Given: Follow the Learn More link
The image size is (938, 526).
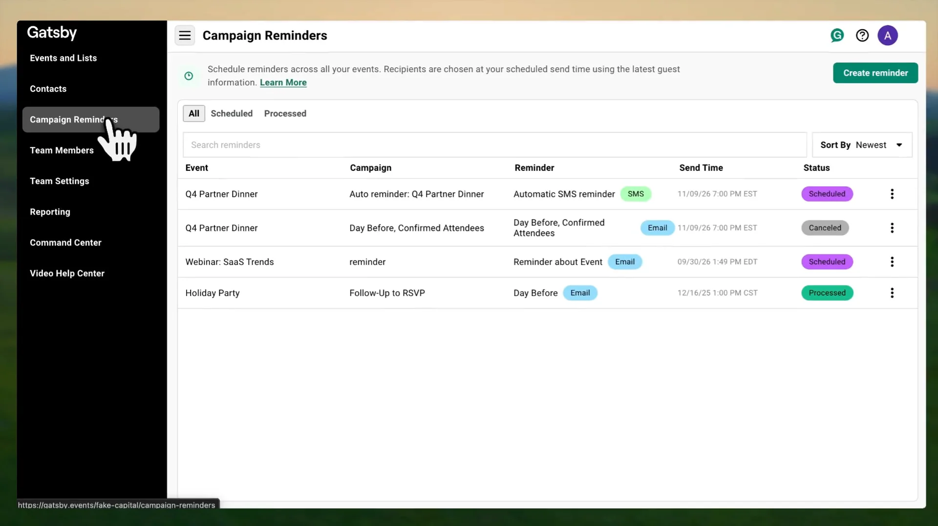Looking at the screenshot, I should tap(283, 82).
